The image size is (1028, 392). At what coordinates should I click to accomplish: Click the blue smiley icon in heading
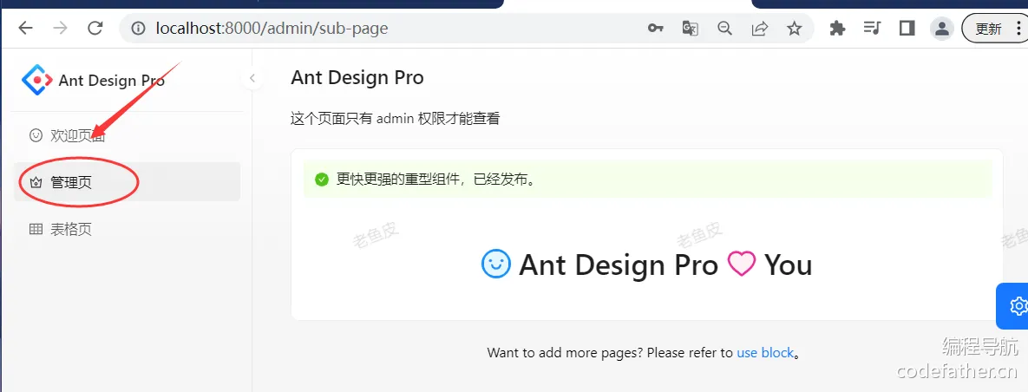[x=496, y=265]
